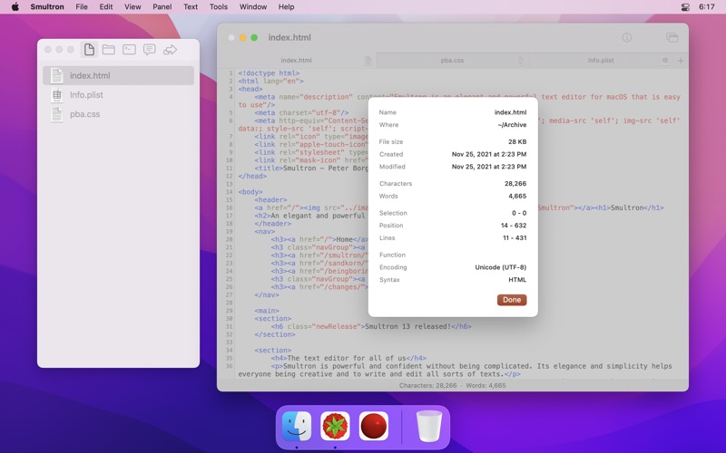This screenshot has height=453, width=726.
Task: Select the Documents icon in the side panel toolbar
Action: [89, 50]
